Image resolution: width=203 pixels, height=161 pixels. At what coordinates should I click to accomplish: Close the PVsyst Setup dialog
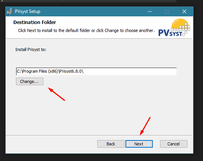[184, 11]
